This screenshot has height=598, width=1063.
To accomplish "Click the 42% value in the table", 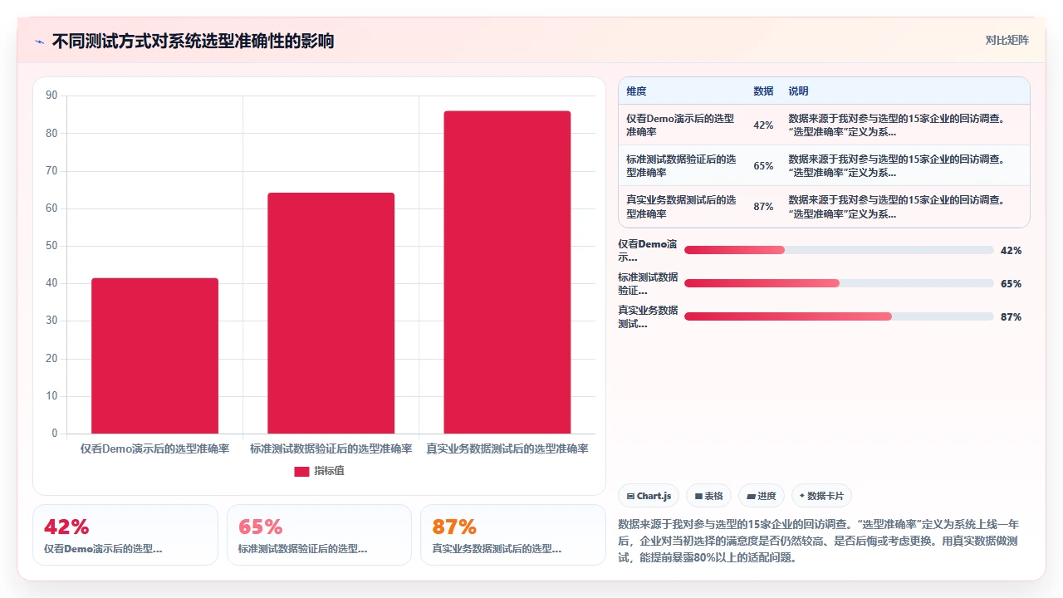I will click(763, 125).
